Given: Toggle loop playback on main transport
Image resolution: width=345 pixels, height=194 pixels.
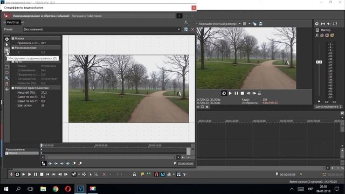Looking at the screenshot, I should (x=17, y=175).
